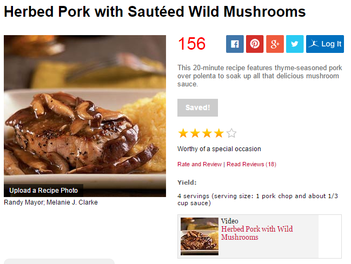Open the Rate and Review link
Image resolution: width=351 pixels, height=264 pixels.
click(200, 164)
